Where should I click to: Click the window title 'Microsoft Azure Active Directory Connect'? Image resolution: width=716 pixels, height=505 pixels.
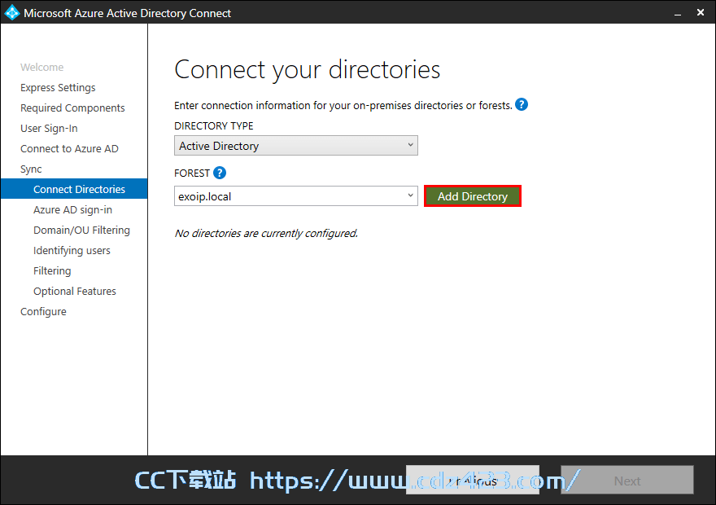[128, 13]
